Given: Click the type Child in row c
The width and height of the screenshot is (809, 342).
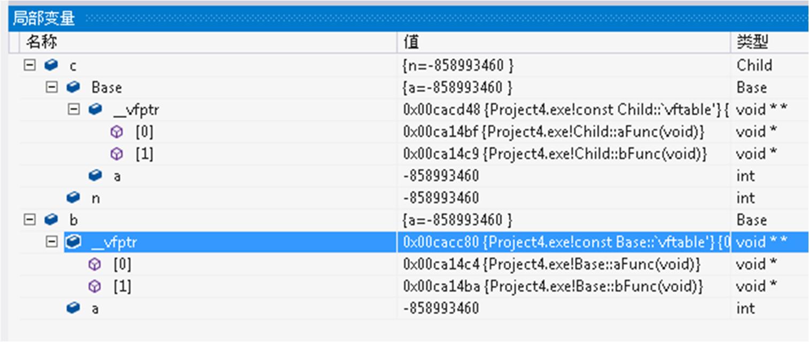Looking at the screenshot, I should coord(754,65).
